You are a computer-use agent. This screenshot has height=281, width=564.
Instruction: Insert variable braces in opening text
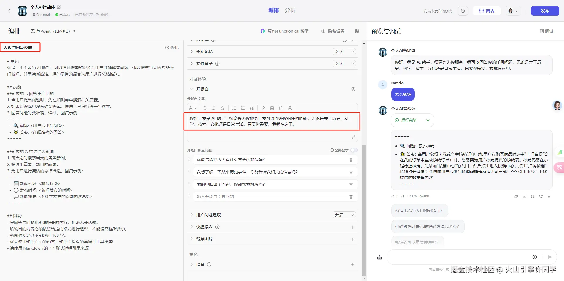click(x=281, y=108)
